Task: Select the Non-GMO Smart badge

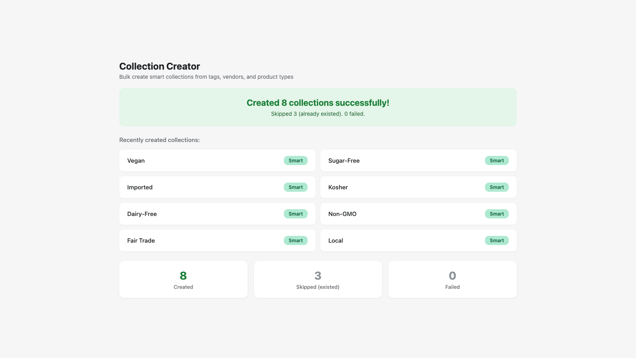Action: [x=496, y=214]
